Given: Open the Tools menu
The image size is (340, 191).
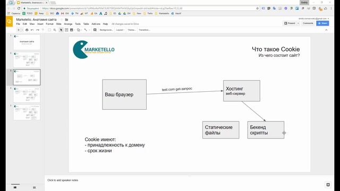Looking at the screenshot, I should [78, 24].
